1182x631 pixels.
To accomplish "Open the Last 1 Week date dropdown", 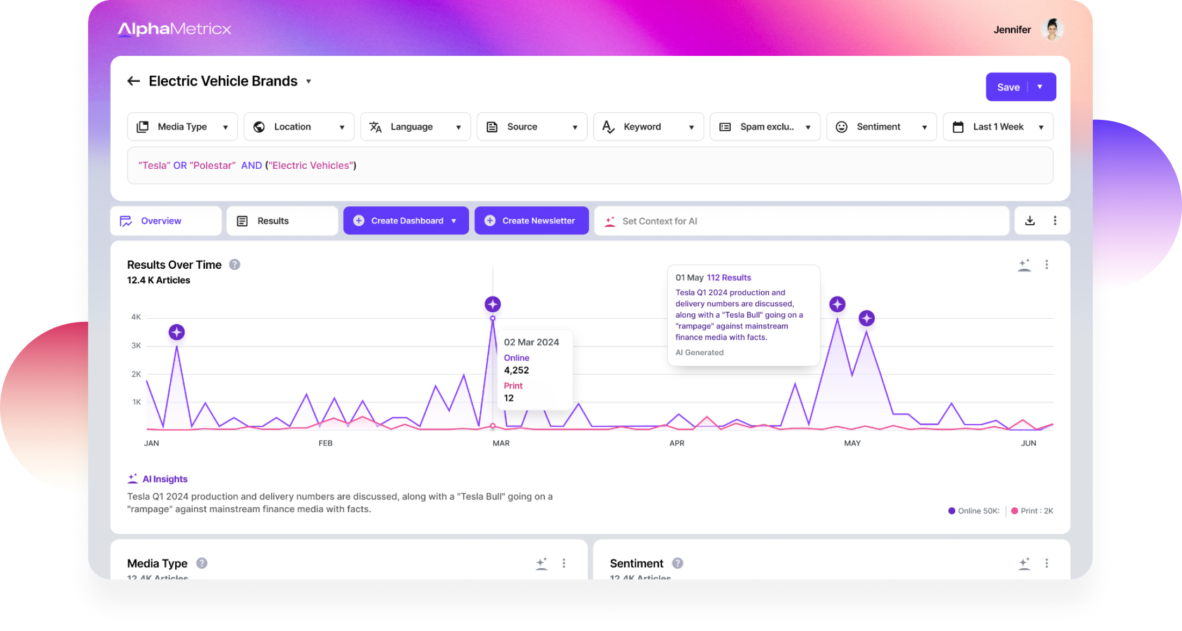I will [998, 127].
